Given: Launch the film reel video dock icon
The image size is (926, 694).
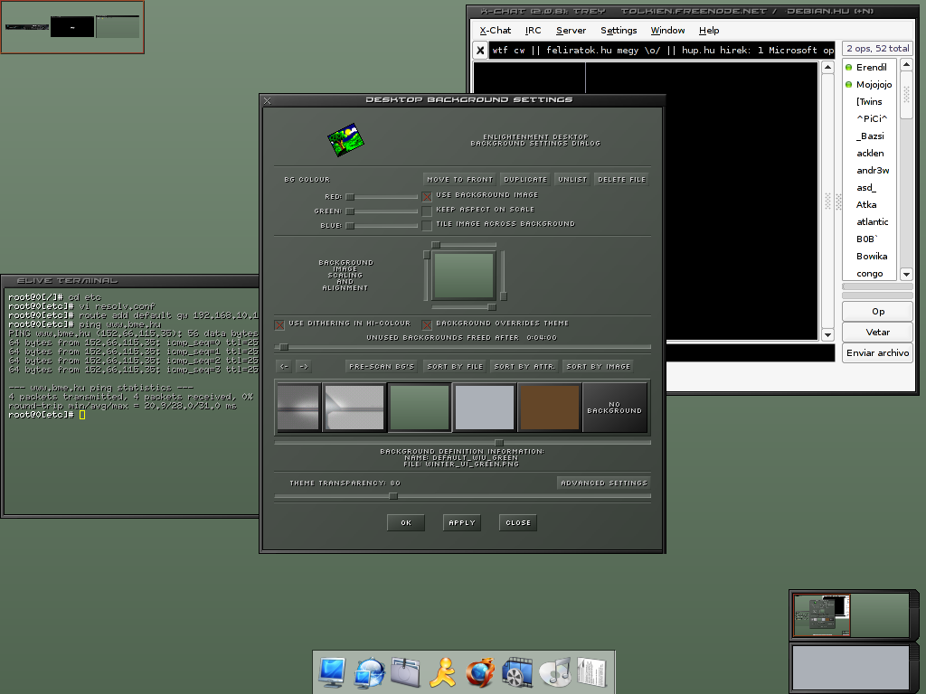Looking at the screenshot, I should 517,672.
